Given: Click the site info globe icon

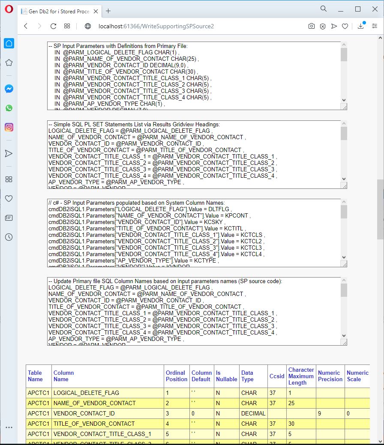Looking at the screenshot, I should (x=88, y=26).
